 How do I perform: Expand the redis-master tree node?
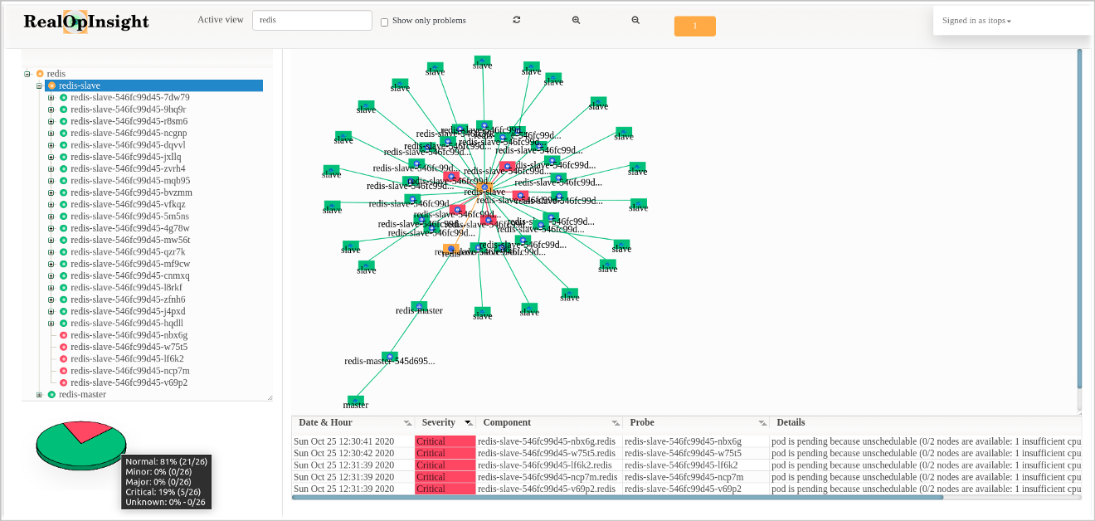tap(39, 395)
